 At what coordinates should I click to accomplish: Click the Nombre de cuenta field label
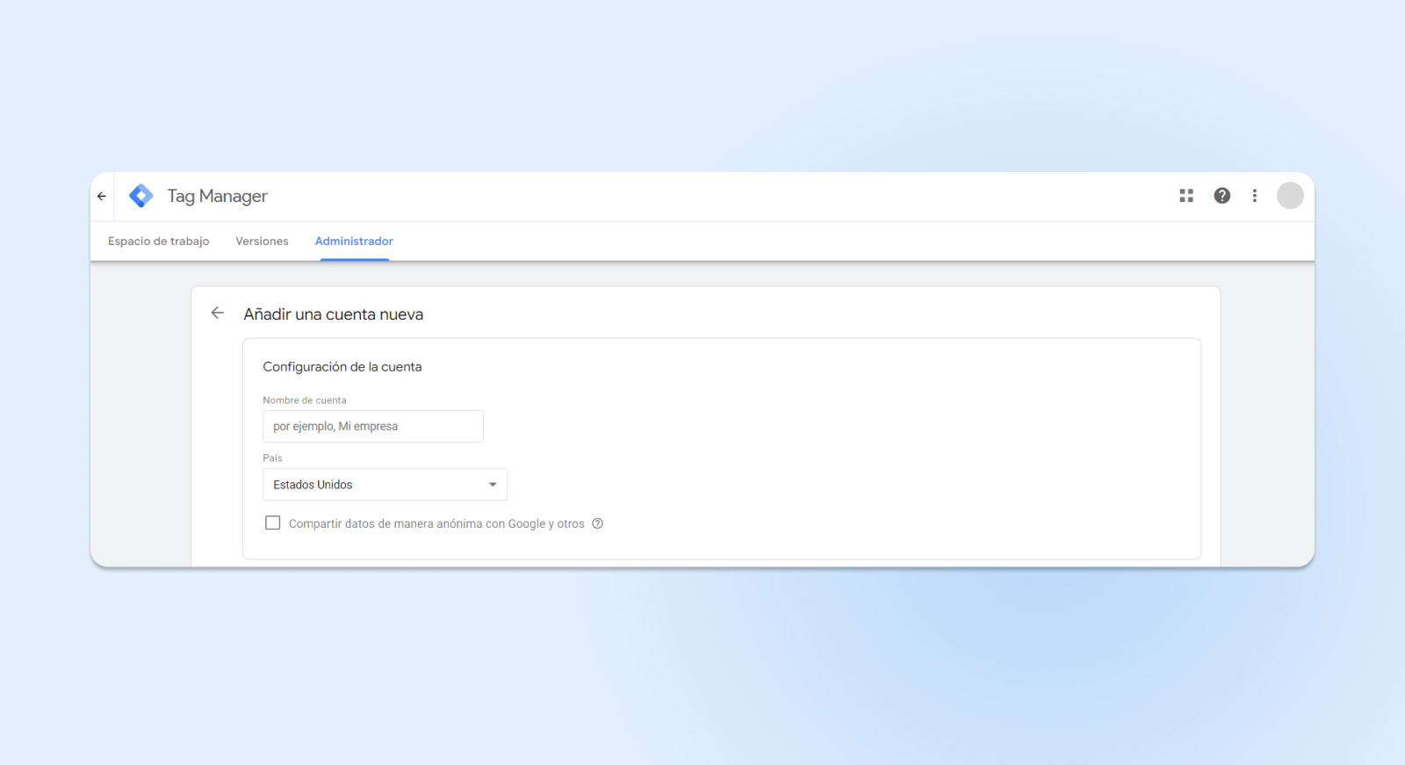point(304,401)
